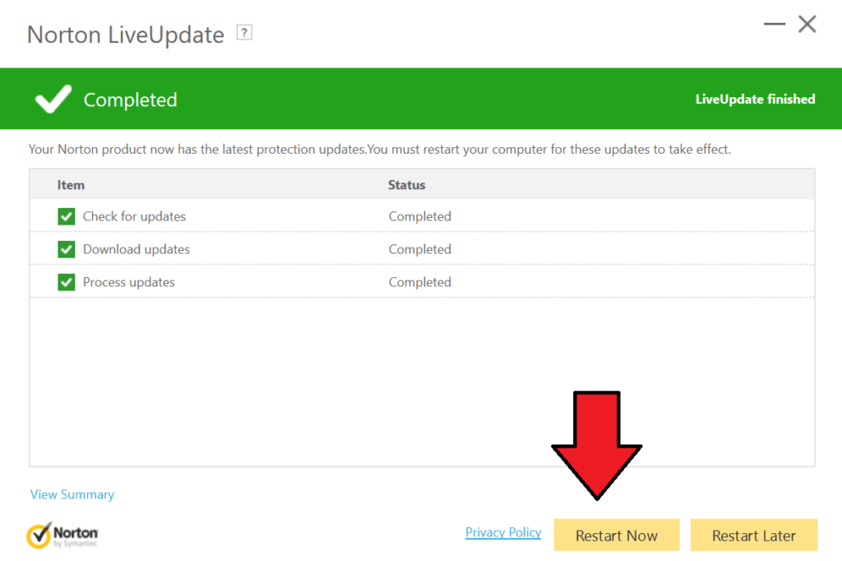Click the Restart Later button
Viewport: 842px width, 561px height.
click(x=754, y=535)
